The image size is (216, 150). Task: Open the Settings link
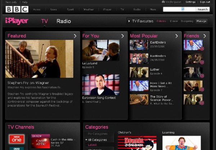click(x=190, y=2)
